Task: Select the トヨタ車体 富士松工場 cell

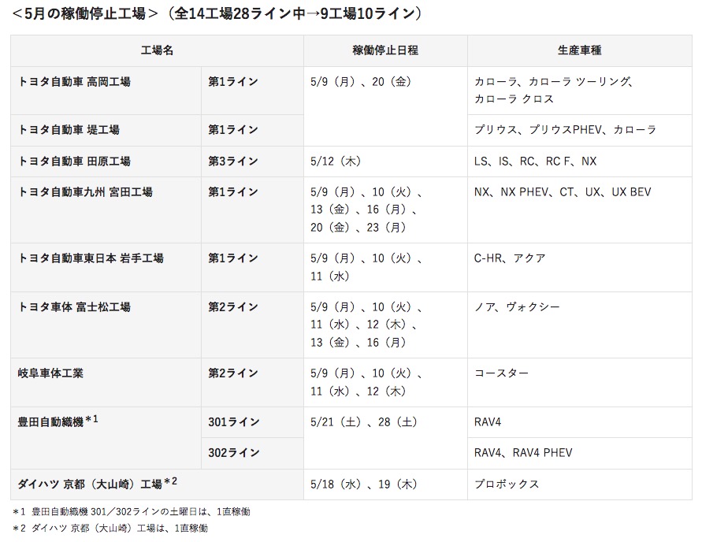Action: point(106,325)
